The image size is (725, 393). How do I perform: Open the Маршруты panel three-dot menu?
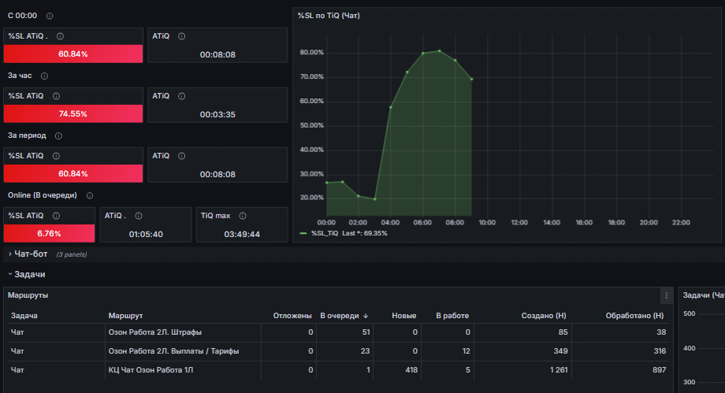pyautogui.click(x=666, y=295)
